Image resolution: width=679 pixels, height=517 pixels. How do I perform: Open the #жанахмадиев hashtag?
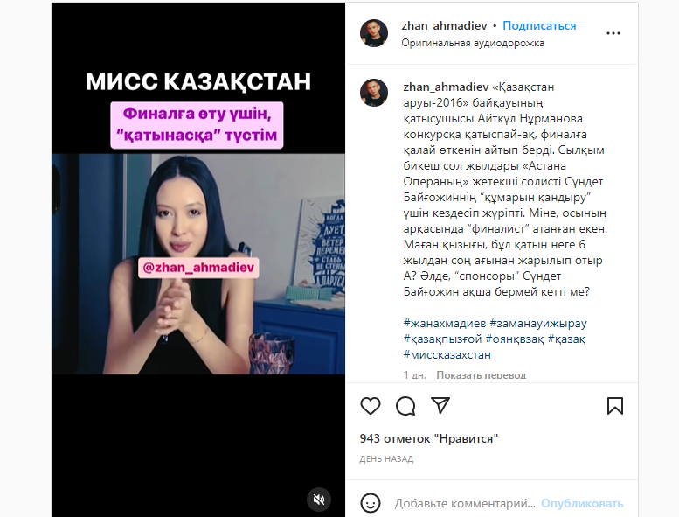pos(445,324)
